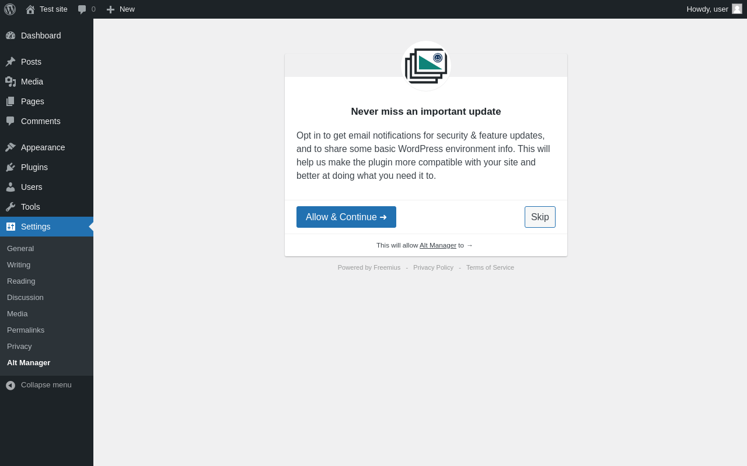Click the Collapse menu arrow icon

11,385
